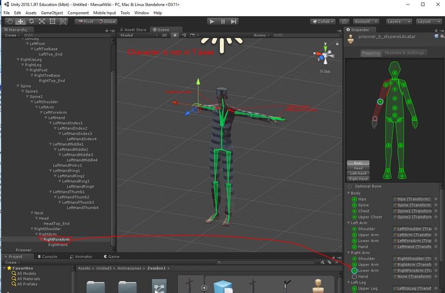Open scene effects image icon
Screen dimensions: 445x293
192,35
